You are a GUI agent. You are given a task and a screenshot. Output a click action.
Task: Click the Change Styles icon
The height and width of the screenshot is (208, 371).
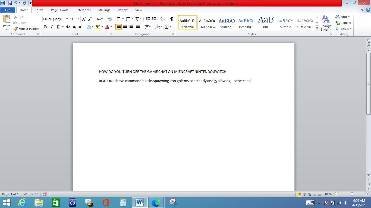(x=326, y=23)
